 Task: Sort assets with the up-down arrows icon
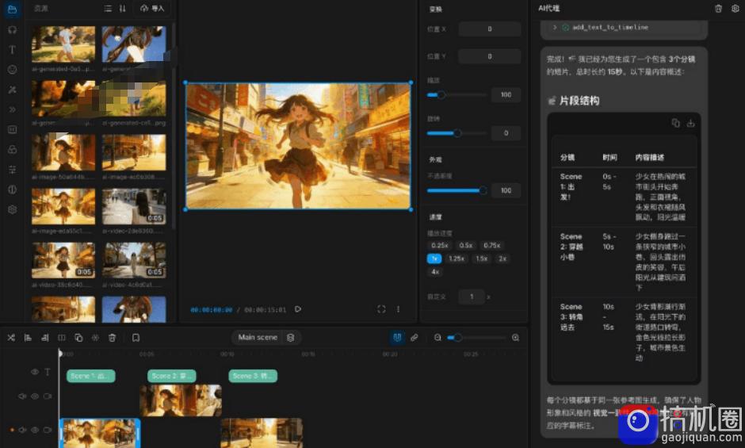point(122,9)
